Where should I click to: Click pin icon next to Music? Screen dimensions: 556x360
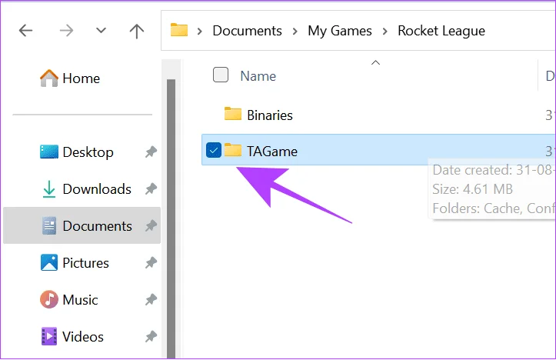pos(151,299)
